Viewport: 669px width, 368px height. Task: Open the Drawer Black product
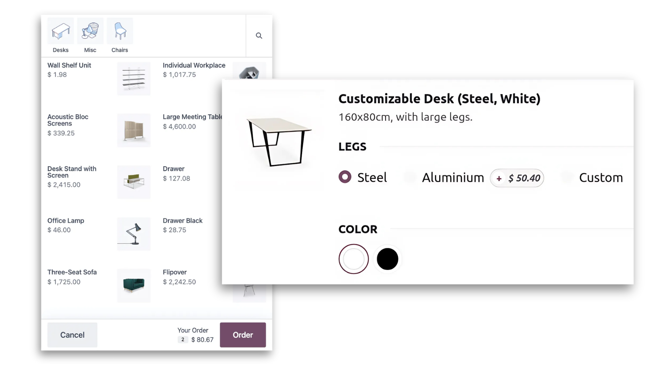pyautogui.click(x=183, y=221)
